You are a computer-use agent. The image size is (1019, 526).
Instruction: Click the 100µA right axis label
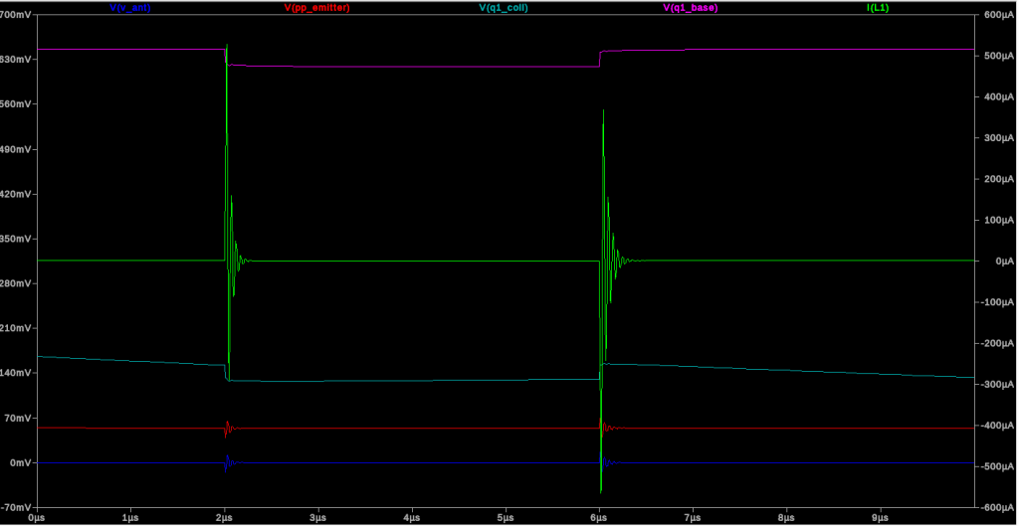tap(998, 220)
